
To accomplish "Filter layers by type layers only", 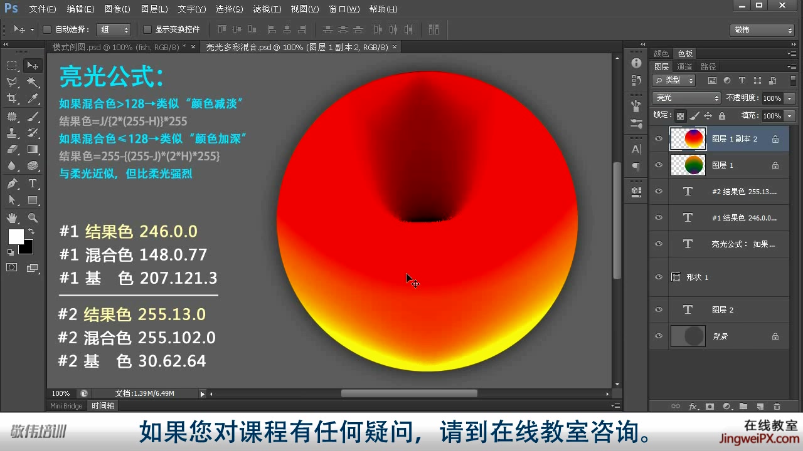I will click(742, 80).
